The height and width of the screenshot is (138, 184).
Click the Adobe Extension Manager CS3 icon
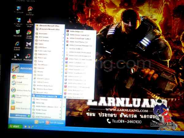click(67, 45)
